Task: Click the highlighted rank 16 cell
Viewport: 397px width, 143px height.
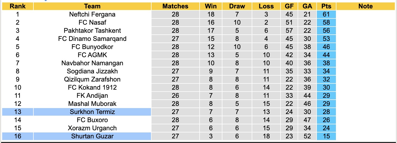Action: click(x=18, y=136)
